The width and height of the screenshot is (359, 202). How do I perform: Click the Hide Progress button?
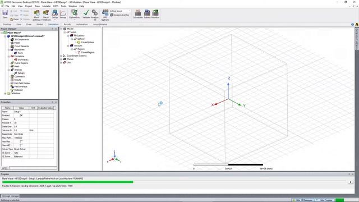point(324,200)
